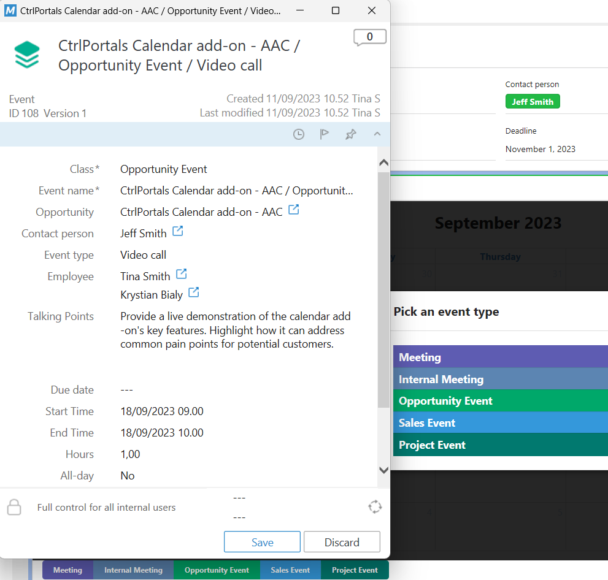Click the properties vertical scrollbar thumb

coord(383,290)
